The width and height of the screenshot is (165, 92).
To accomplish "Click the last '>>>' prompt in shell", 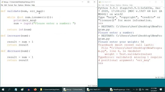I will (x=101, y=63).
